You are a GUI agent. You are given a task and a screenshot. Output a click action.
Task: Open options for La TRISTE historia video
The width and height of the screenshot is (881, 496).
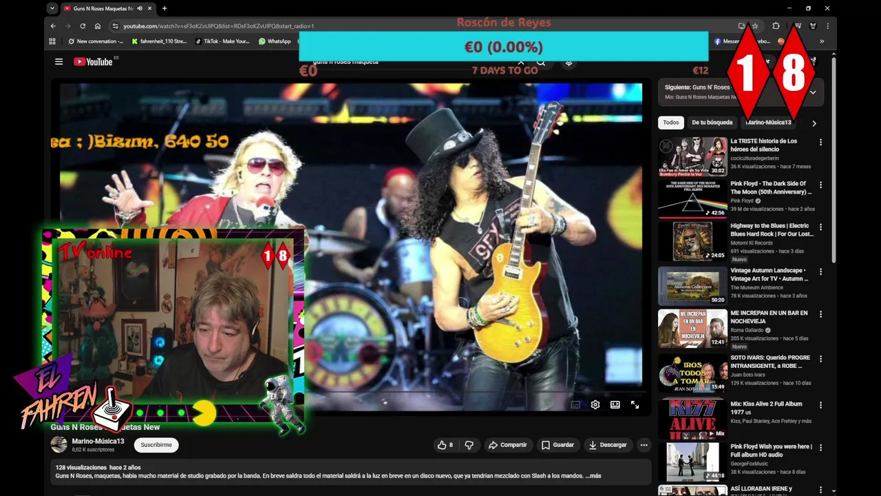(820, 142)
